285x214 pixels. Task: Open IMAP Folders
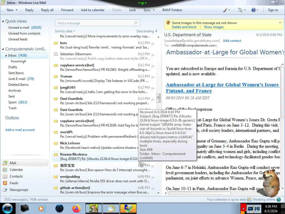pyautogui.click(x=172, y=10)
